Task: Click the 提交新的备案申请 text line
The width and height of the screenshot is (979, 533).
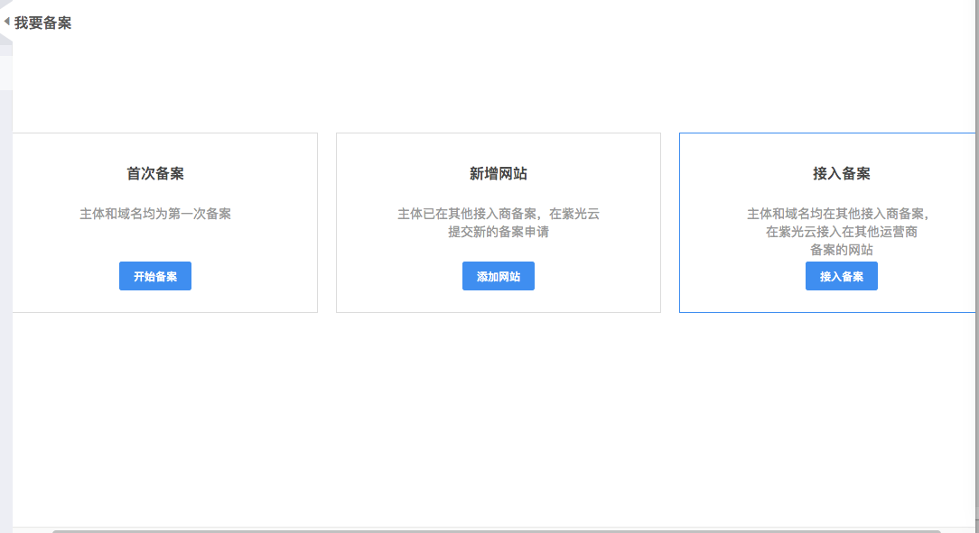Action: [x=499, y=232]
